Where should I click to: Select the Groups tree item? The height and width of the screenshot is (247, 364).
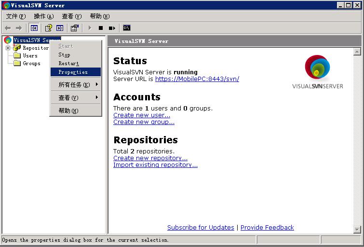coord(31,63)
